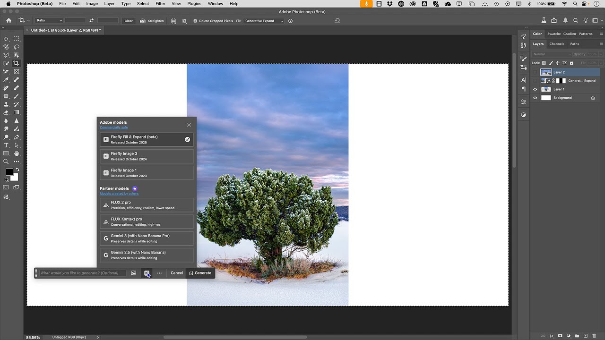The height and width of the screenshot is (340, 605).
Task: Click the Cancel button in taskbar
Action: [x=177, y=273]
